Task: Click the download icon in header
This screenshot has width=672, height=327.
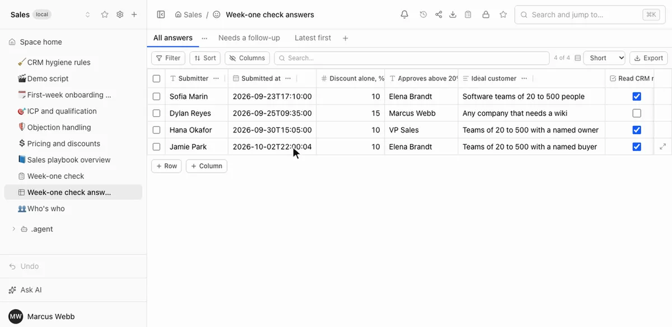Action: coord(453,15)
